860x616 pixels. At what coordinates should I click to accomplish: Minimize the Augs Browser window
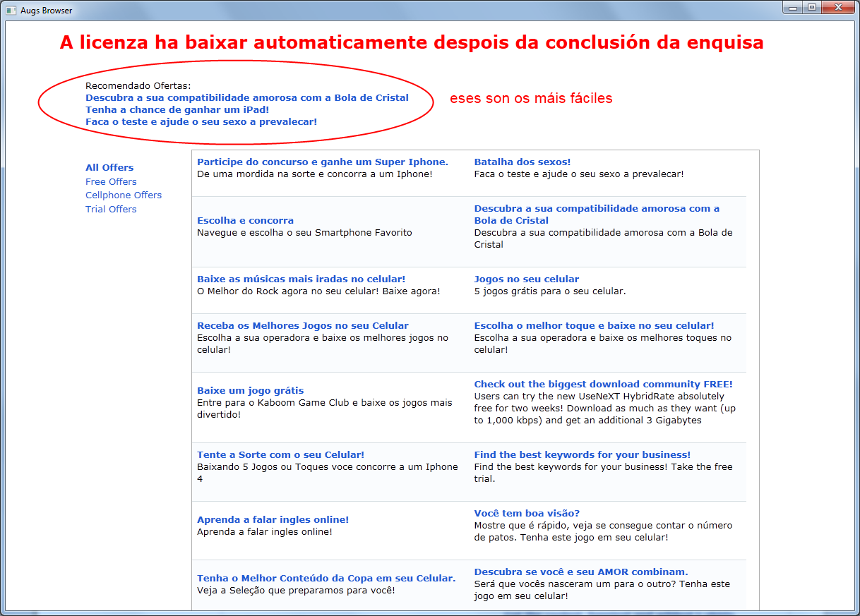[791, 8]
